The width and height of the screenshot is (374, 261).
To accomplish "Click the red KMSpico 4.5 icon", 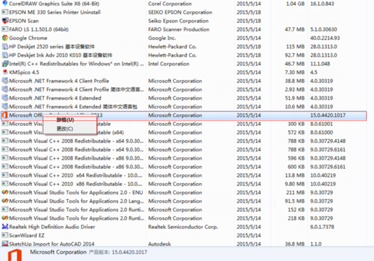I will [5, 72].
